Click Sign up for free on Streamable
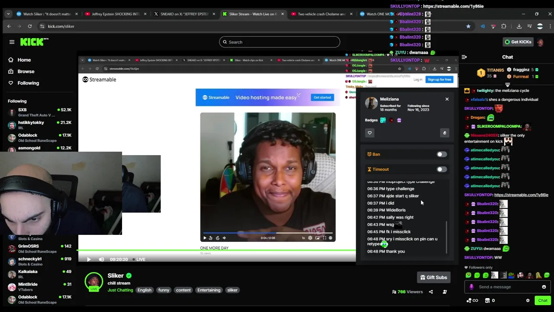Image resolution: width=554 pixels, height=312 pixels. point(439,80)
